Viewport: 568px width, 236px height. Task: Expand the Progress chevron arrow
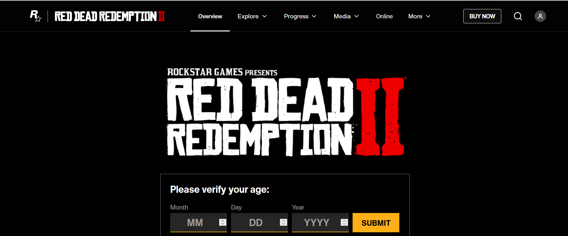(314, 16)
